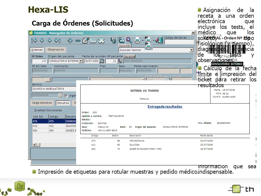Edit the current order with pencil icon
The width and height of the screenshot is (261, 196).
[x=86, y=40]
